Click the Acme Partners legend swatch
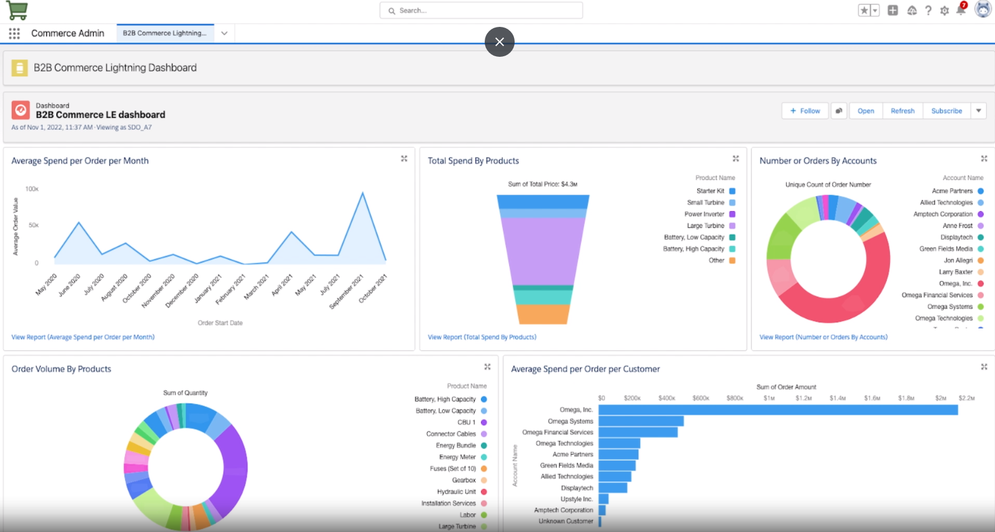The image size is (995, 532). pos(981,191)
